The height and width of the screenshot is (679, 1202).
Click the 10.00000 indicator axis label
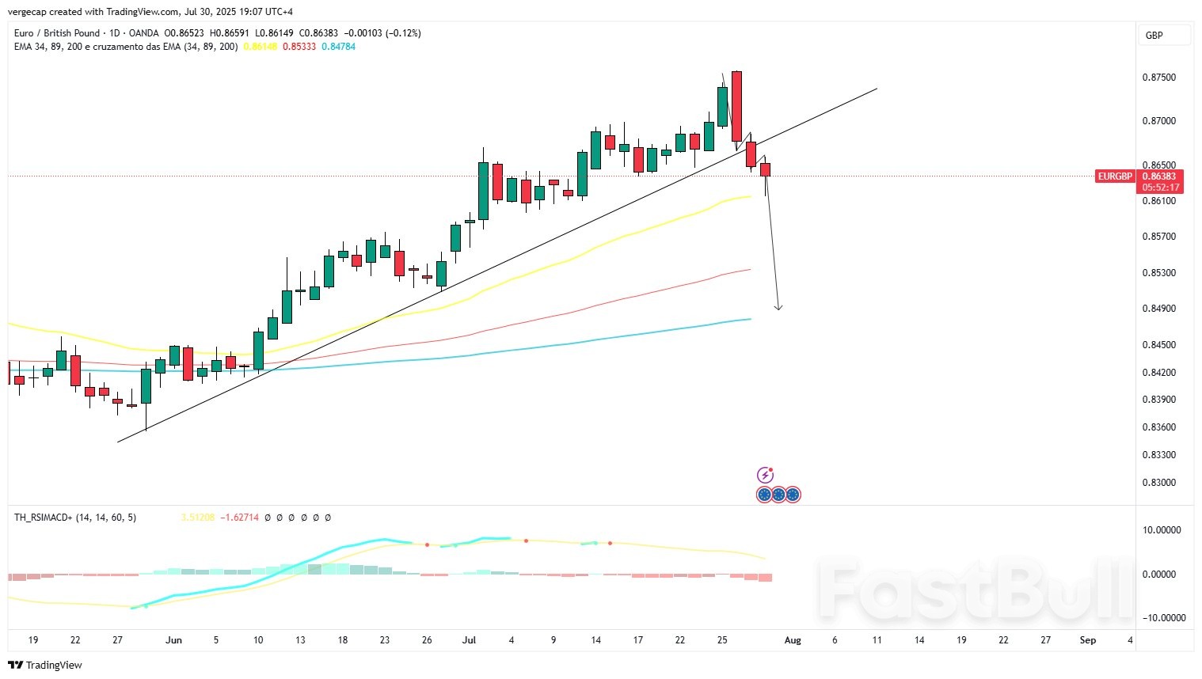coord(1162,530)
